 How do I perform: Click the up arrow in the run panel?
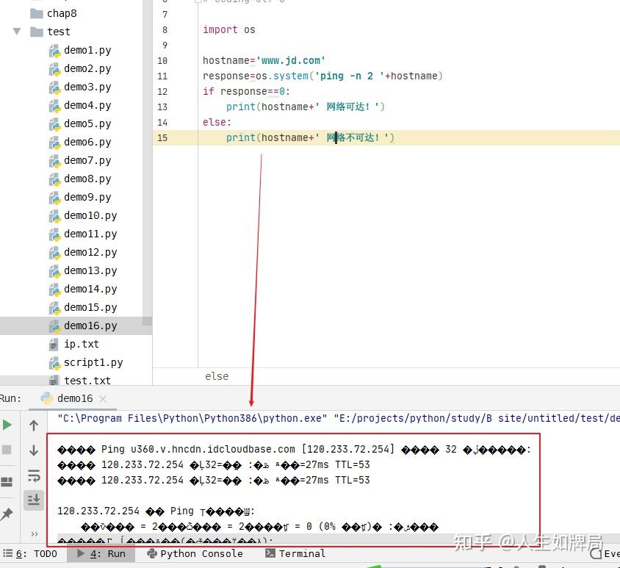(34, 425)
